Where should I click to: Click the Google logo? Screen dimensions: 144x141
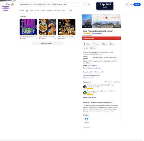[x=10, y=4]
